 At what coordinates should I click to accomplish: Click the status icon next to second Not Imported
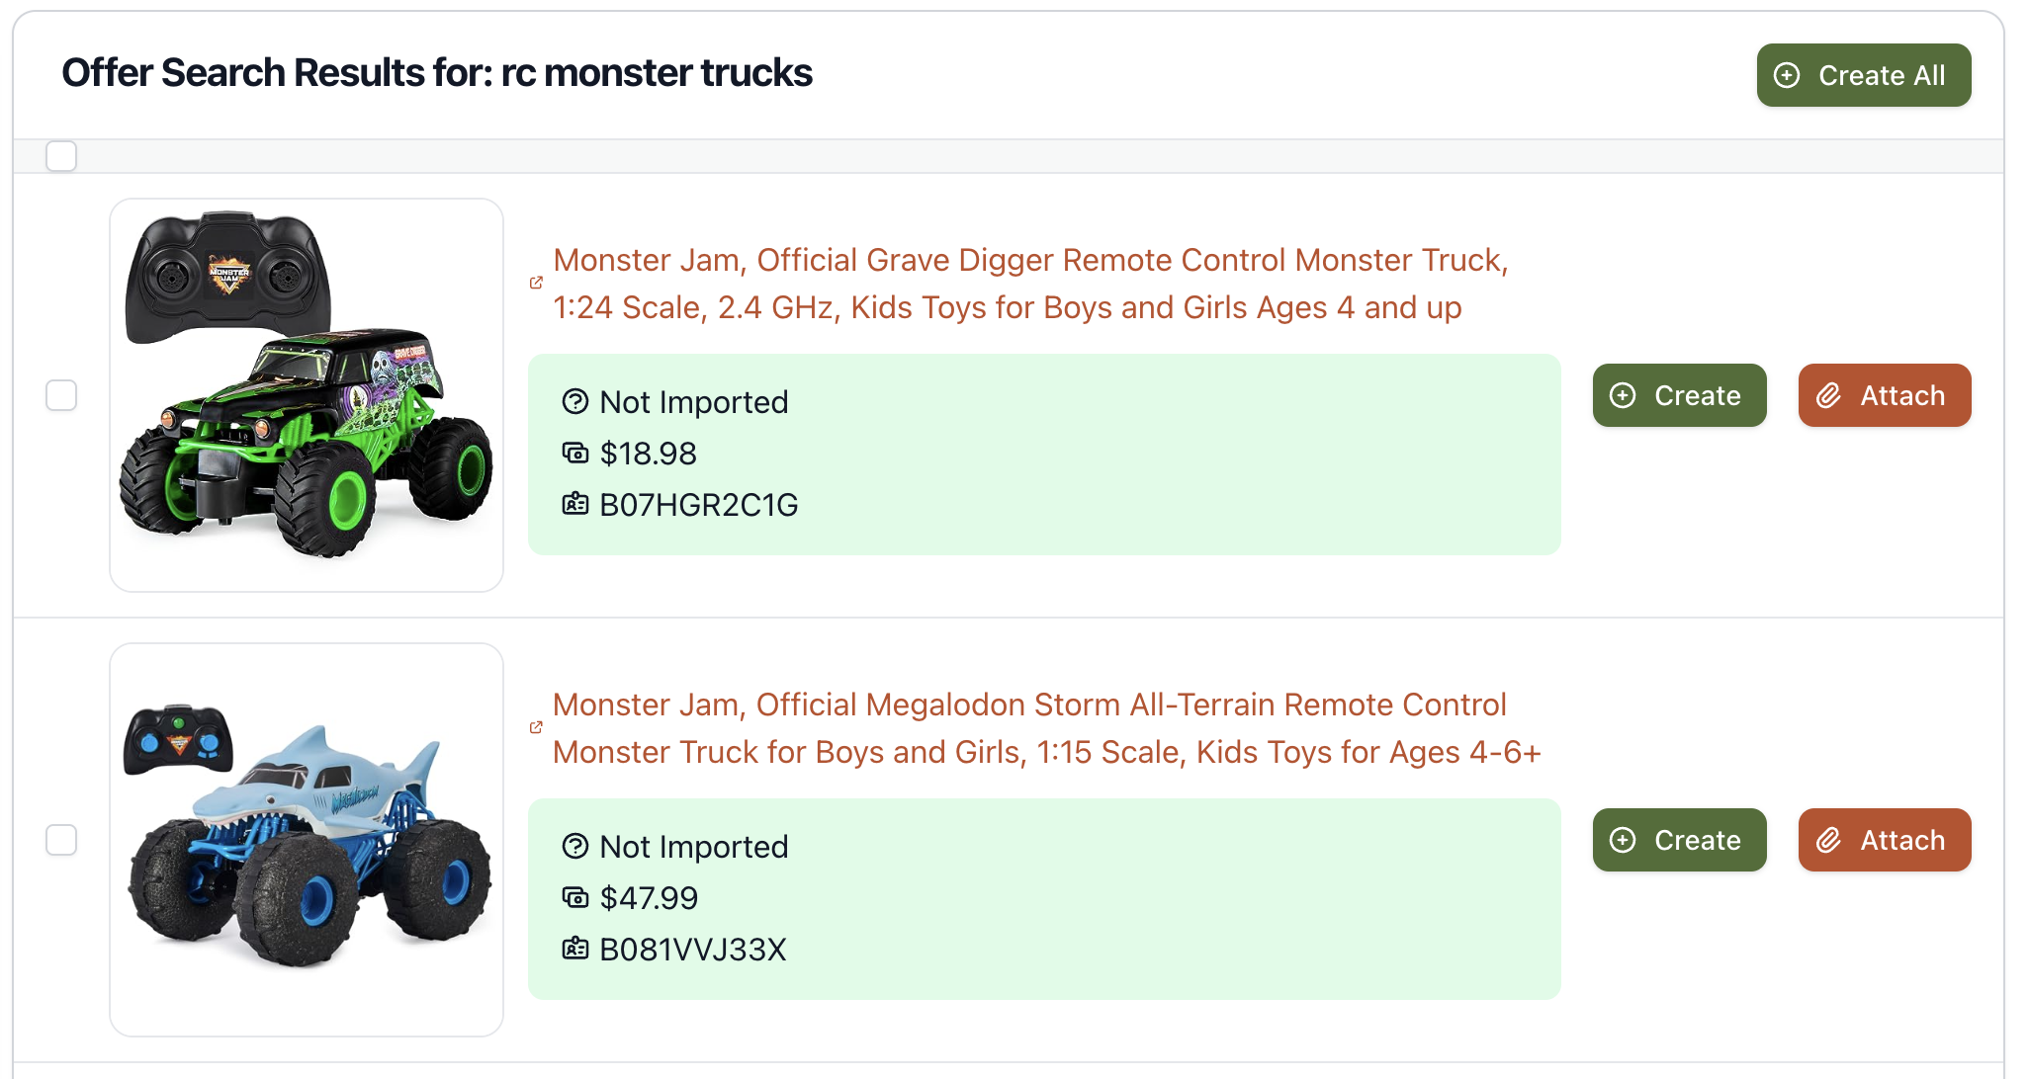(575, 846)
